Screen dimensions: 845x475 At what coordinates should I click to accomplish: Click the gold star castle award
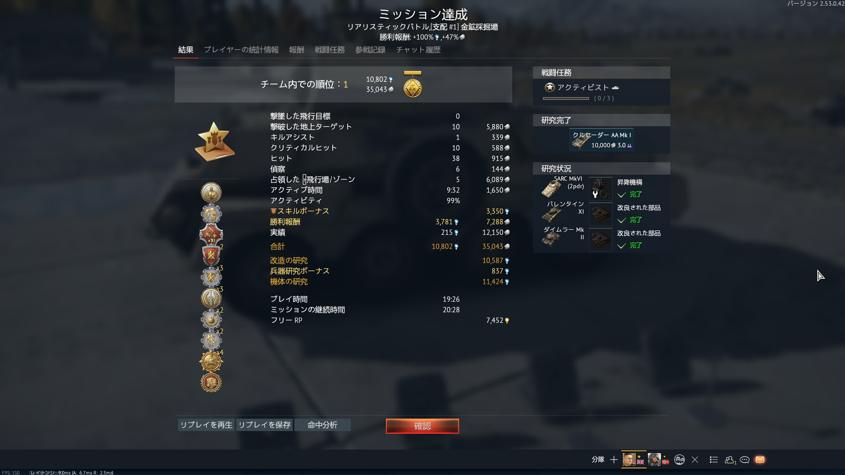click(214, 142)
